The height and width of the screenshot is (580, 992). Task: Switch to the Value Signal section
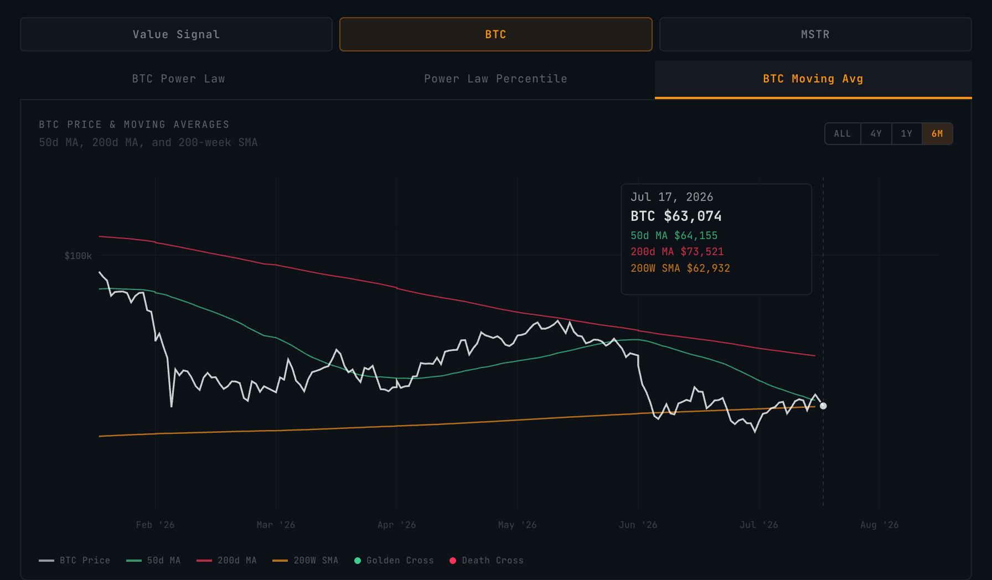pos(176,34)
